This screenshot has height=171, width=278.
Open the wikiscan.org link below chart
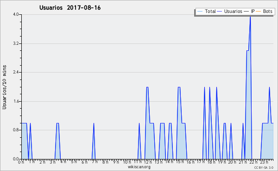tap(139, 167)
